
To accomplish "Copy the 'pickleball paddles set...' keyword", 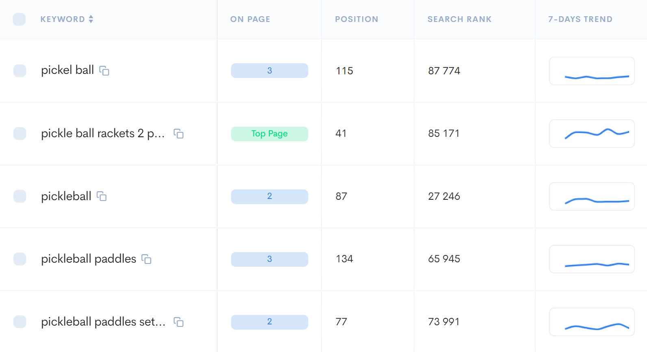I will [x=178, y=322].
